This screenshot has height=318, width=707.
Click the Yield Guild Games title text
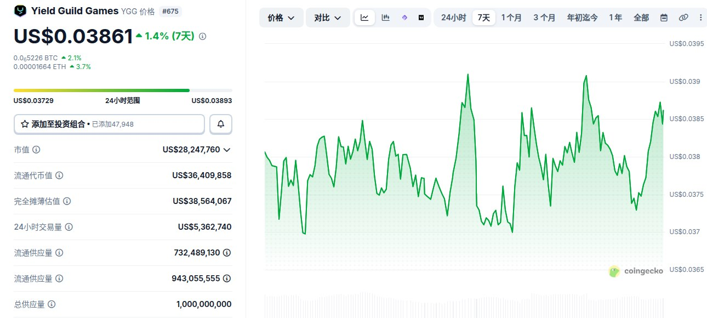(x=75, y=10)
